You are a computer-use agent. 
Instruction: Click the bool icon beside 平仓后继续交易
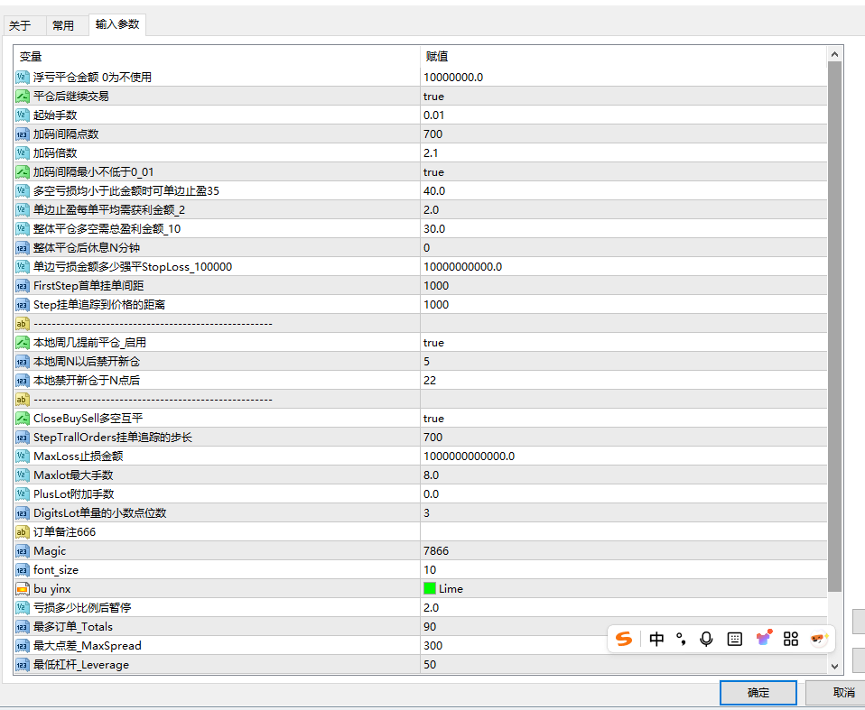click(22, 96)
